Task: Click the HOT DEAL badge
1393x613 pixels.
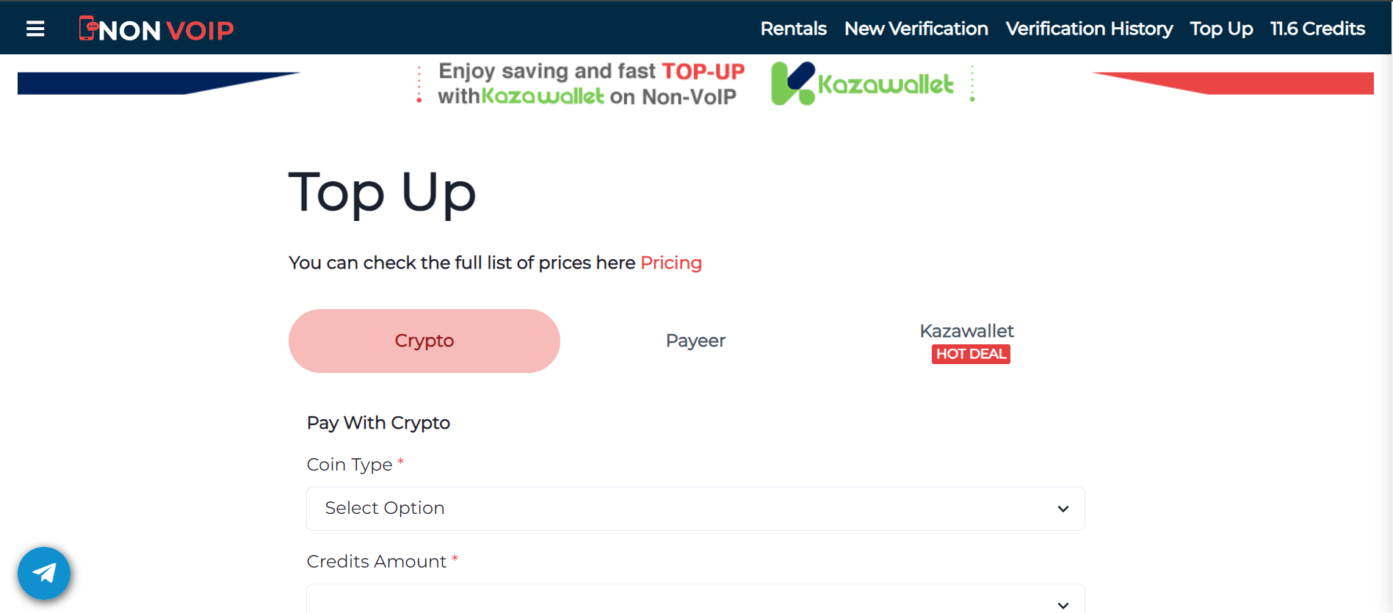Action: (x=971, y=354)
